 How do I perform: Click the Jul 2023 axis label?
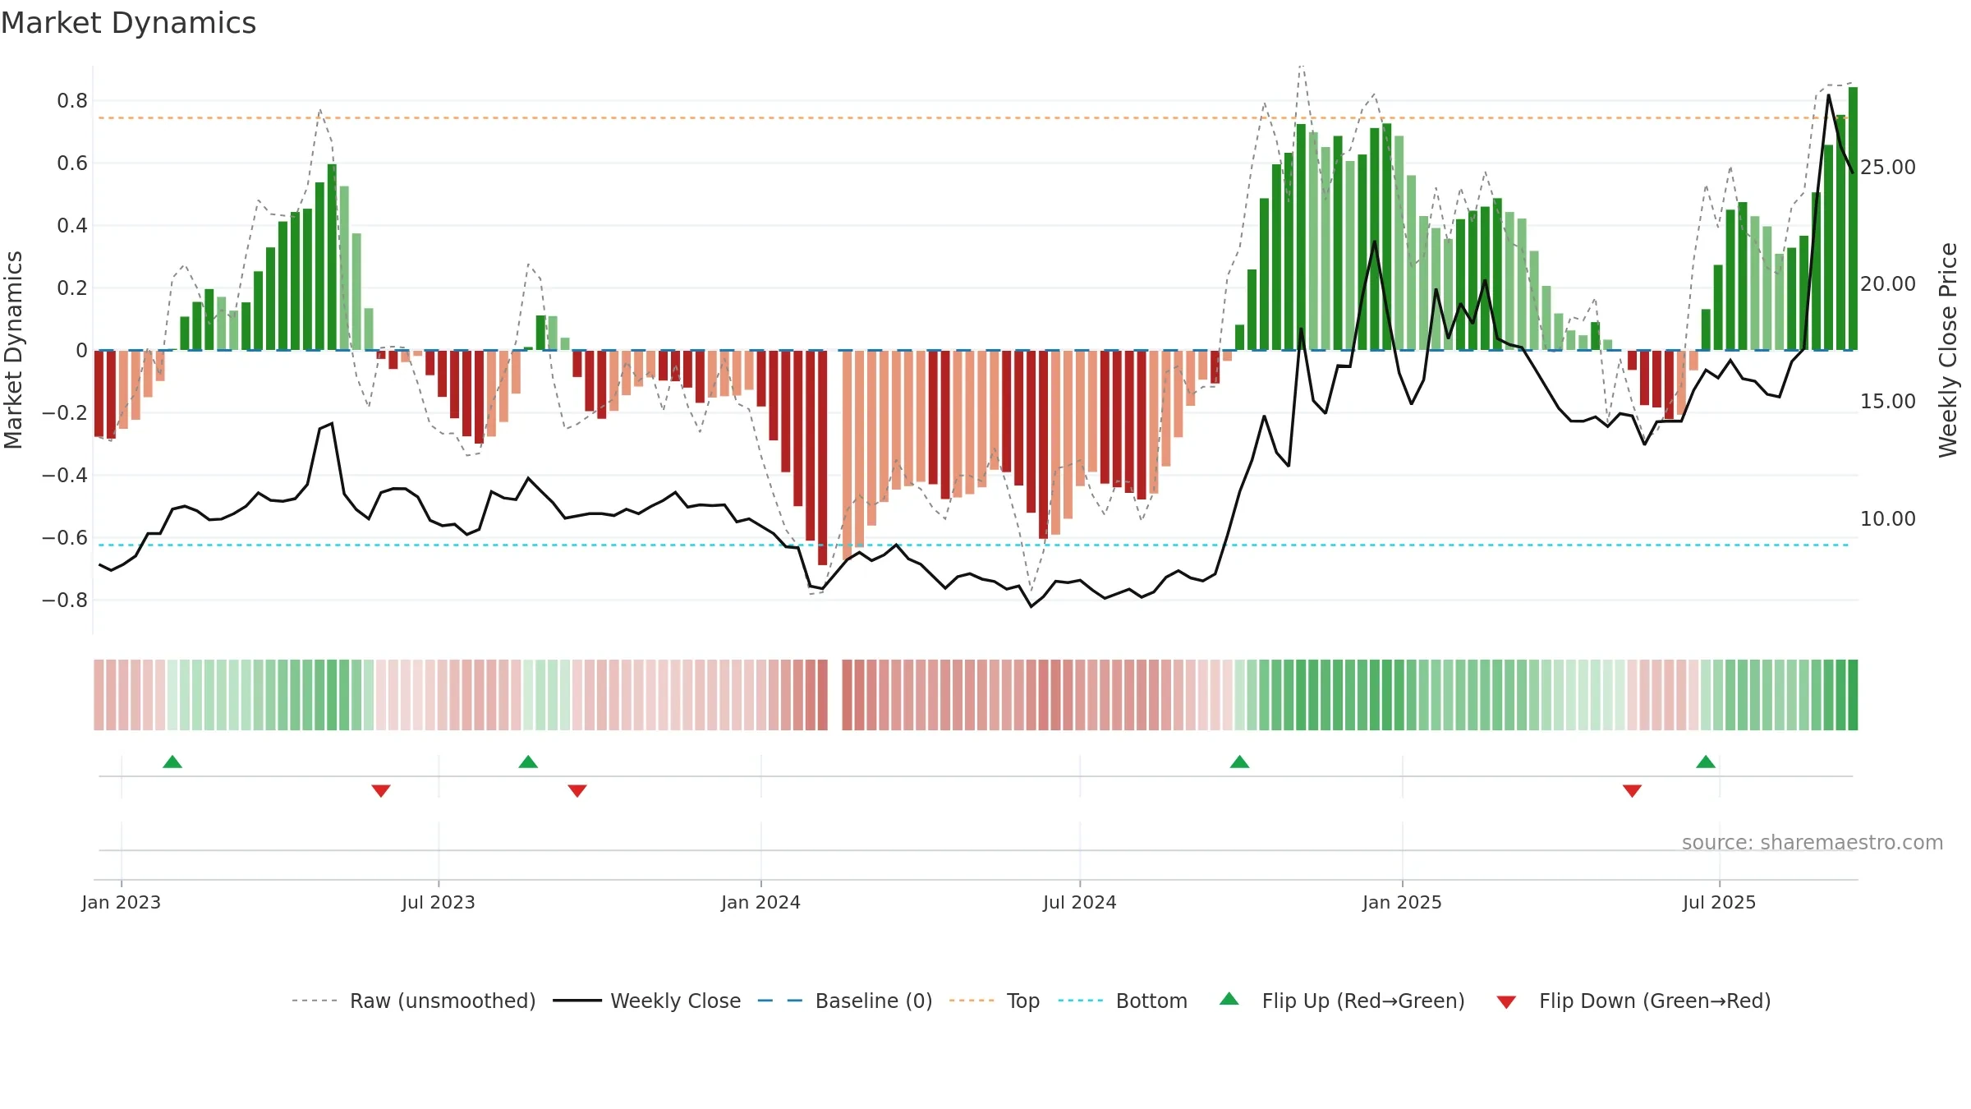[439, 902]
